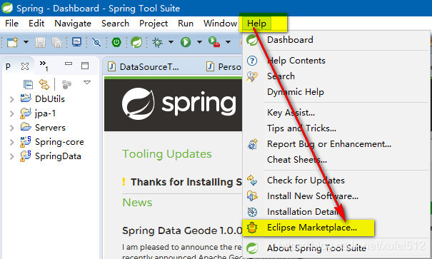Click the Run External Tools icon
The height and width of the screenshot is (259, 432).
[x=214, y=42]
